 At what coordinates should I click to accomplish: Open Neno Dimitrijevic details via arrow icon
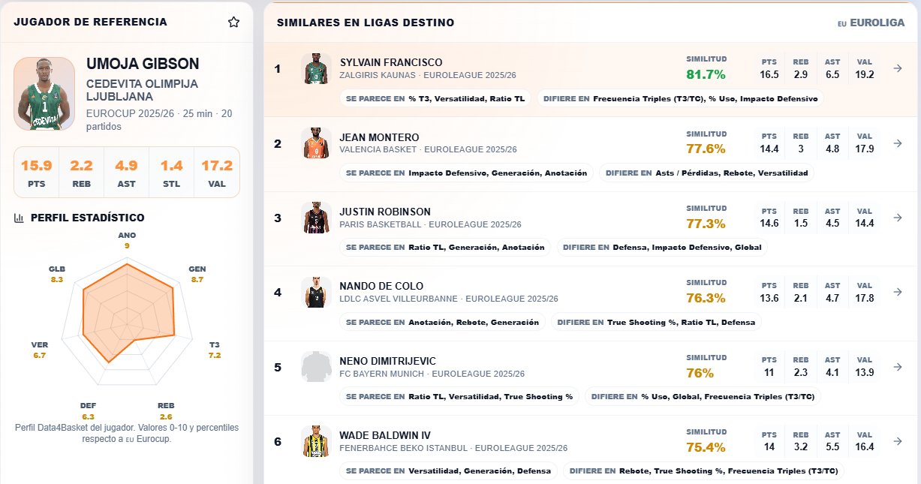(897, 367)
